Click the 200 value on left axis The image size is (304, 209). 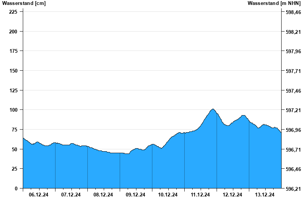point(13,32)
